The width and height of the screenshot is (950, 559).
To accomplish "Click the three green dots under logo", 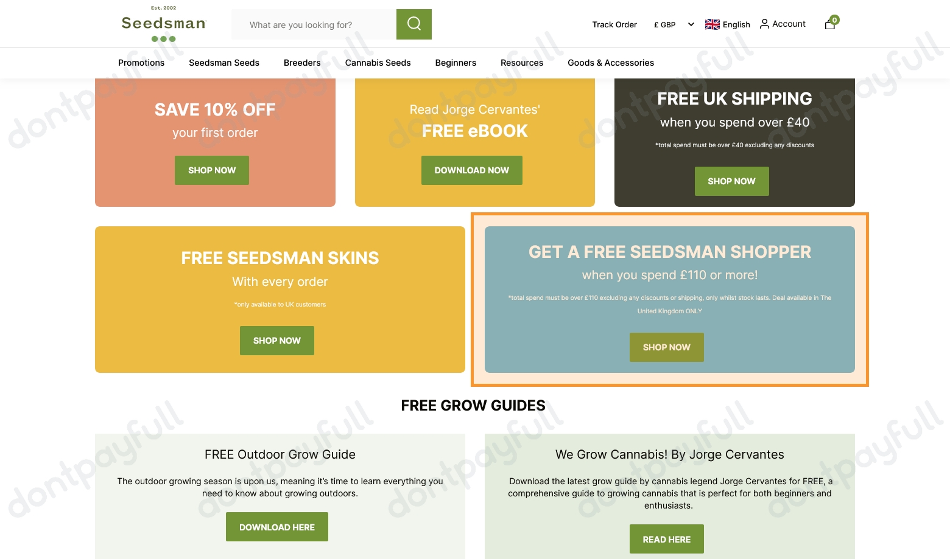I will [163, 38].
